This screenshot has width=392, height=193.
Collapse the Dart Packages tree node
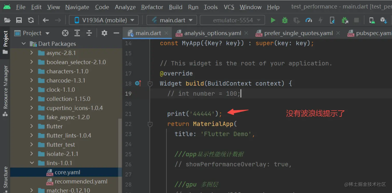pyautogui.click(x=24, y=44)
